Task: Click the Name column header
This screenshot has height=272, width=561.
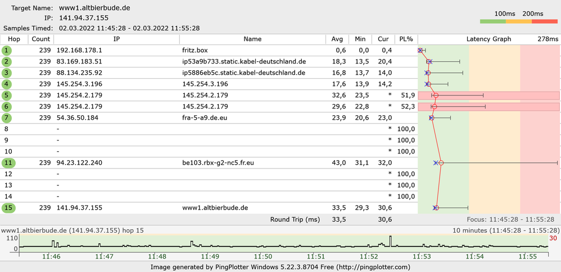Action: click(252, 39)
